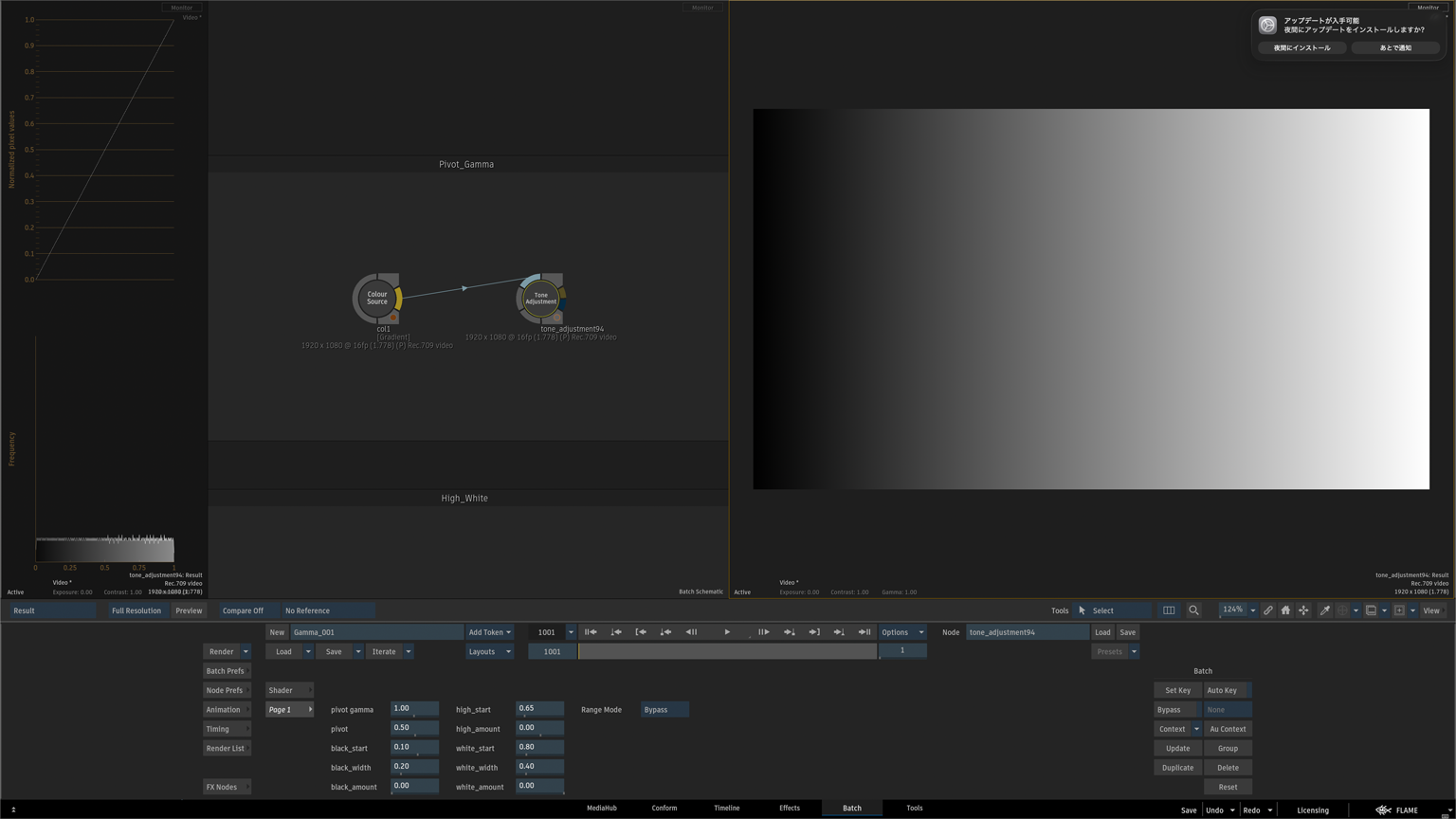The image size is (1456, 819).
Task: Jump to the out mark
Action: coord(814,632)
